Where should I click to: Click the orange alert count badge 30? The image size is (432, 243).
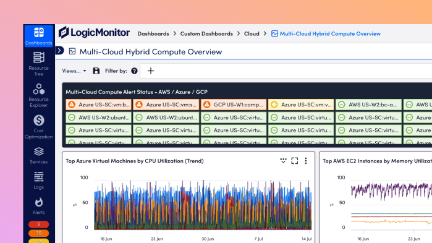point(38,233)
